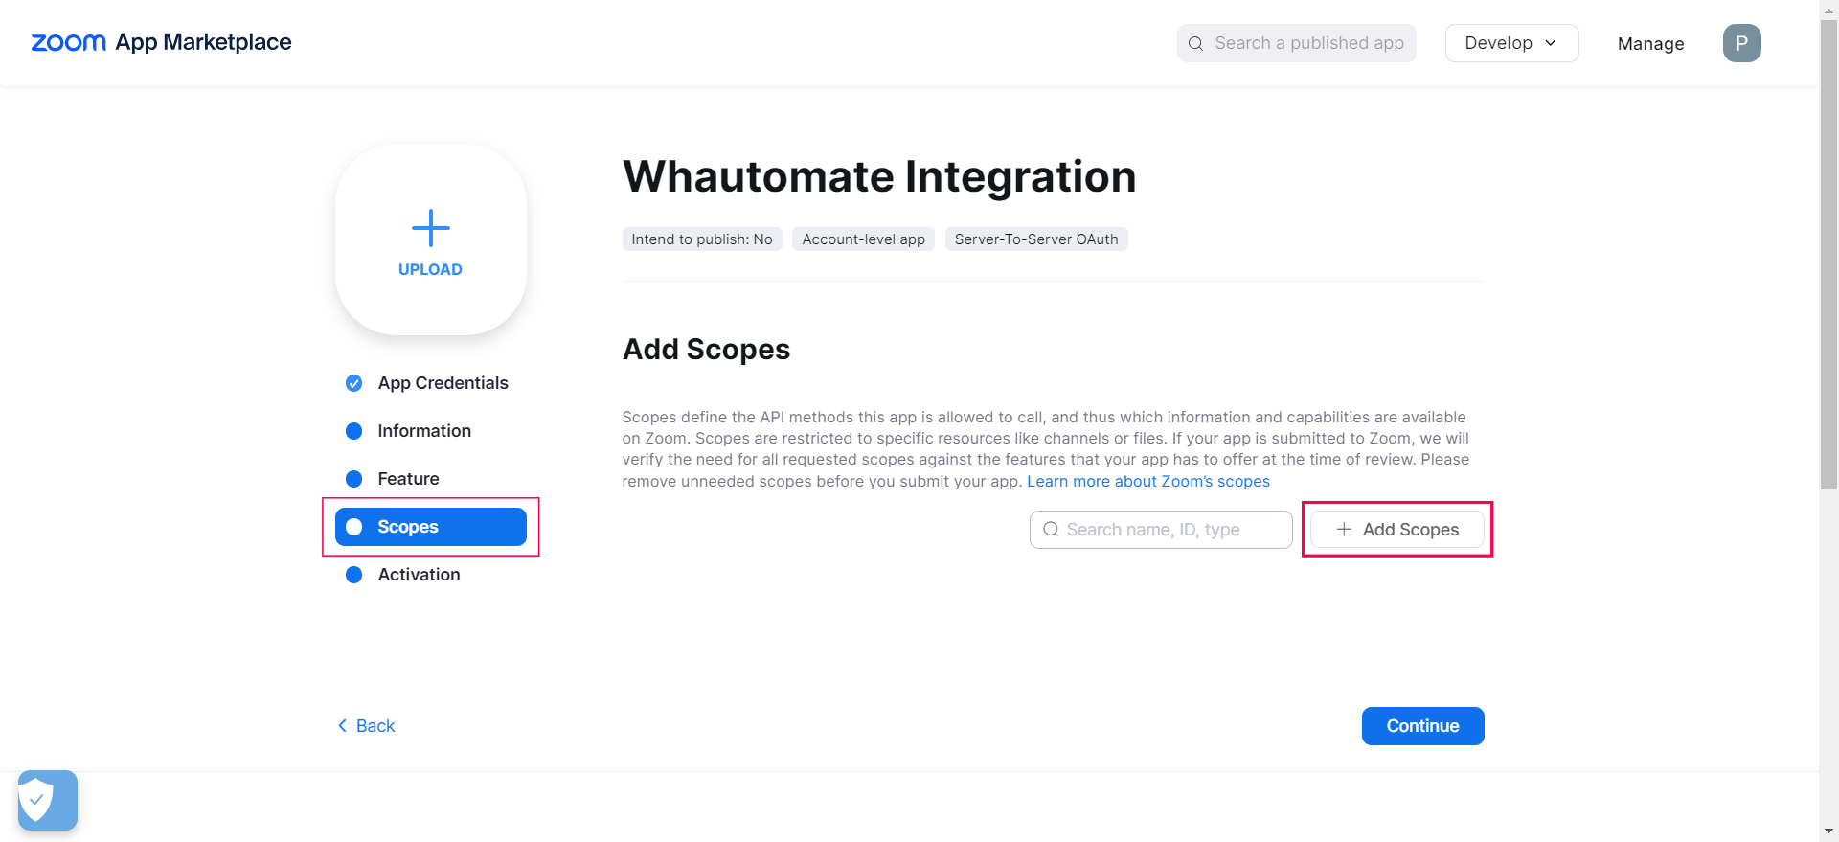Focus the Search a published app box
Image resolution: width=1839 pixels, height=842 pixels.
[x=1308, y=43]
